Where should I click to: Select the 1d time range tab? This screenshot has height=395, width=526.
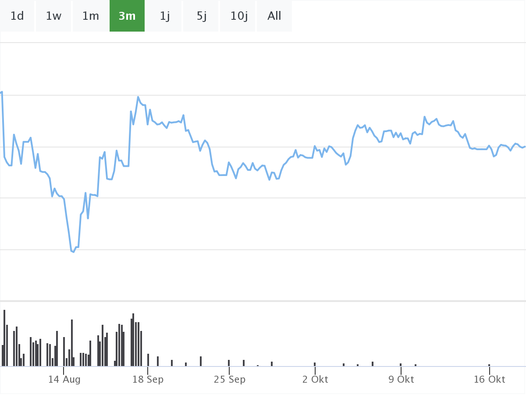tap(17, 16)
